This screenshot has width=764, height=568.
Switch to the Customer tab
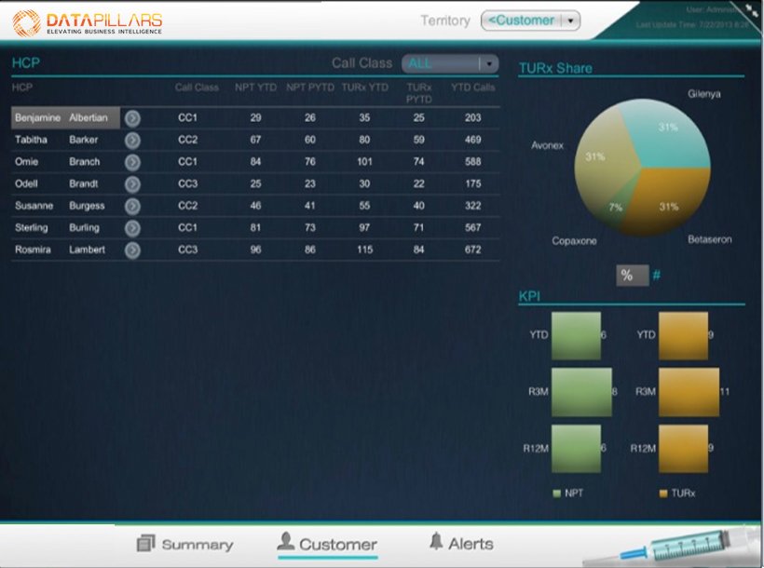pos(327,544)
